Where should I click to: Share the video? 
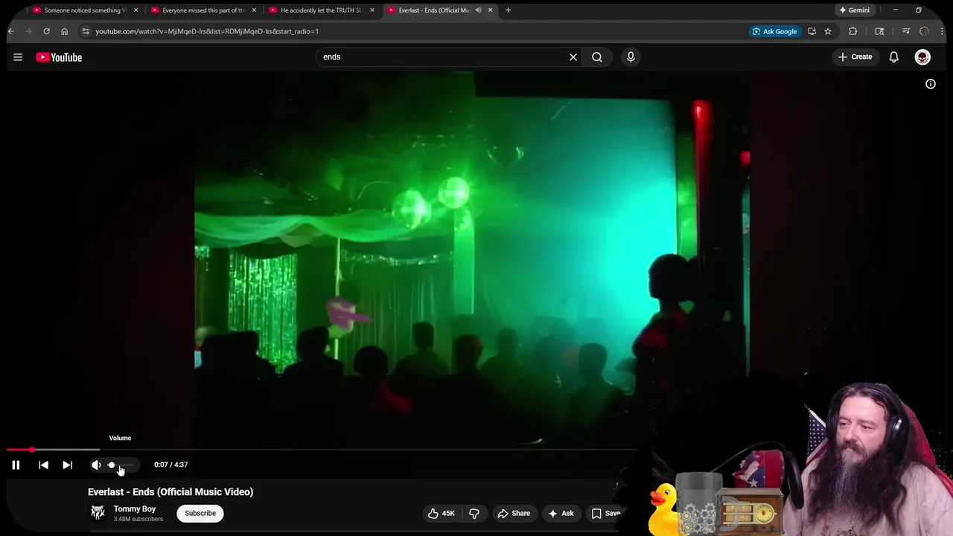pos(514,513)
